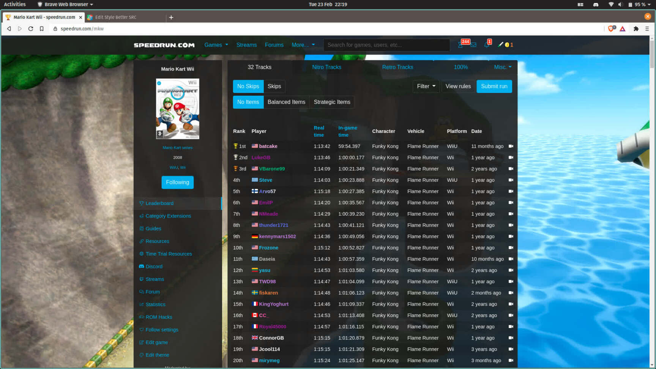Open user profile icon with 244 badge
Image resolution: width=656 pixels, height=369 pixels.
(x=460, y=45)
